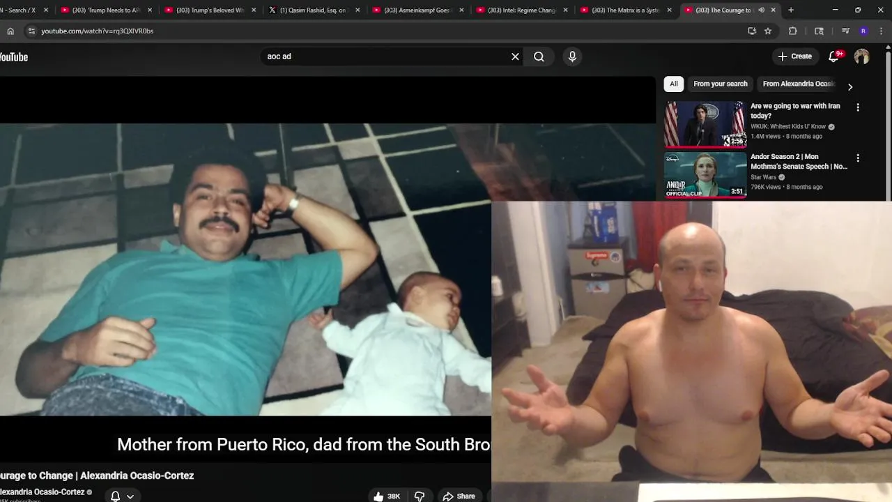
Task: Open options menu for the Iran war video
Action: point(858,107)
